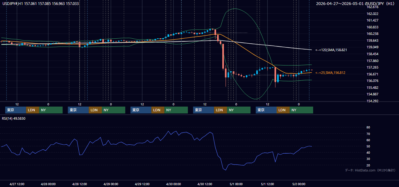Click price axis value 157.265

click(x=372, y=67)
